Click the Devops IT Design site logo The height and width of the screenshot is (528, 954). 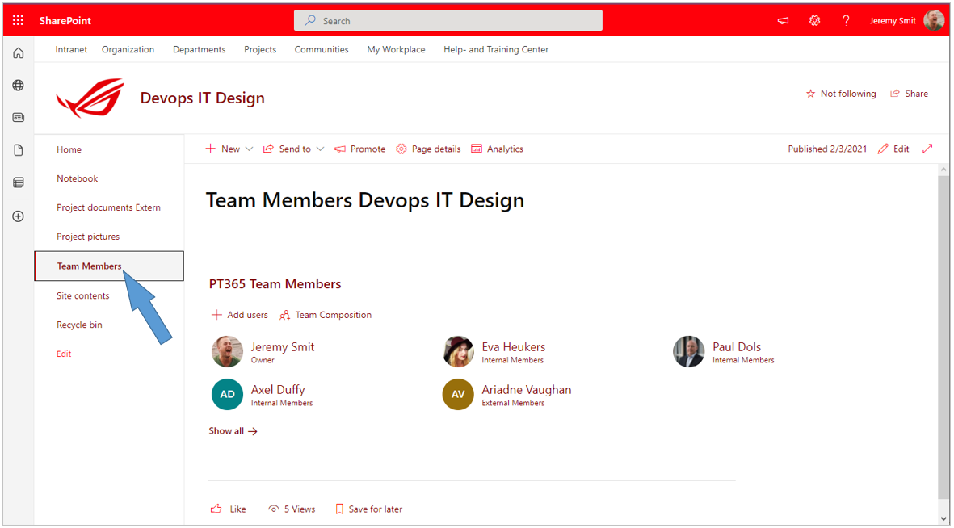(90, 98)
